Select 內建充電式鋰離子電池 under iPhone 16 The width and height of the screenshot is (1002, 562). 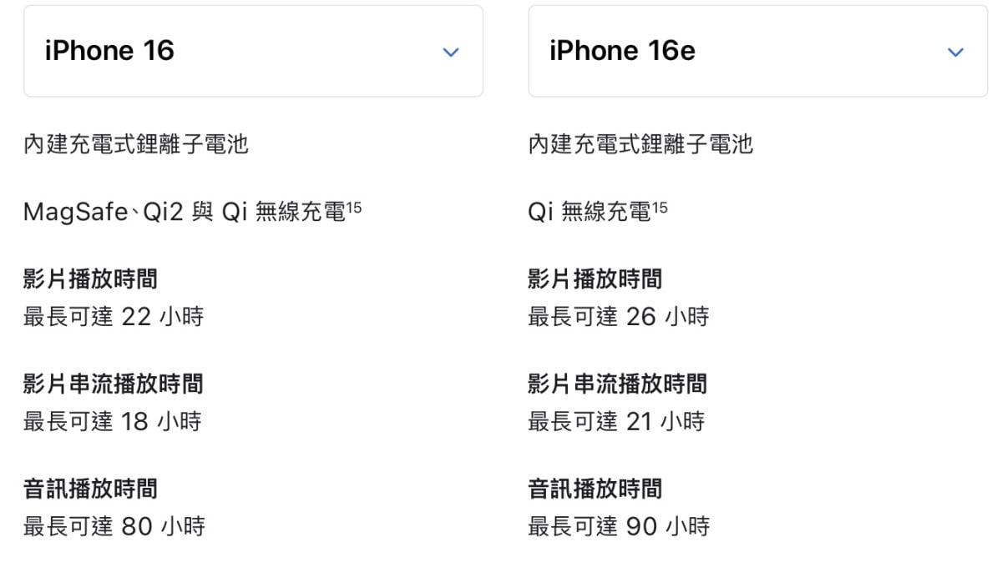point(136,144)
